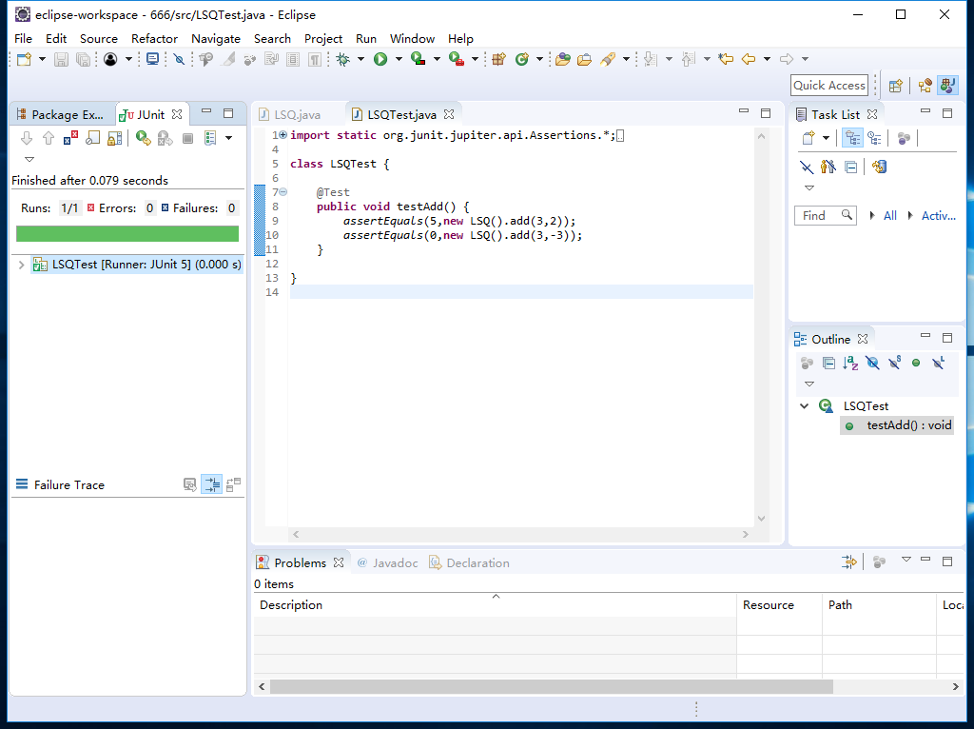Click the Stop JUnit Test Run icon
974x729 pixels.
tap(187, 138)
